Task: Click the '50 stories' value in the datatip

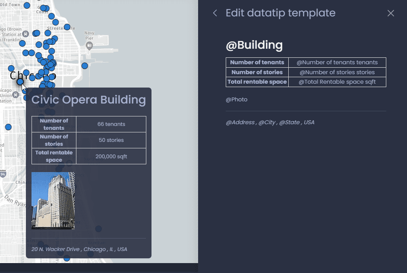Action: (x=111, y=140)
